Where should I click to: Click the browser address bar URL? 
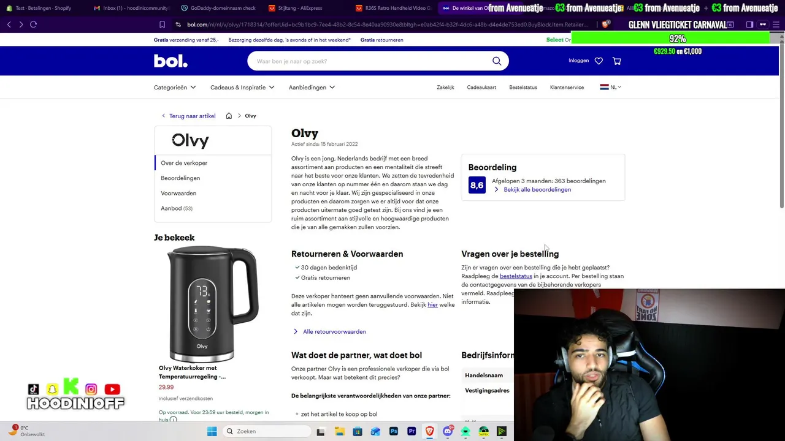tap(386, 24)
